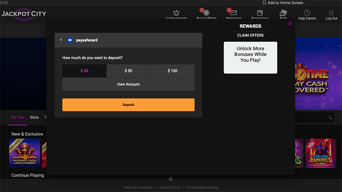This screenshot has height=192, width=342.
Task: Expand footer with up chevron
Action: tap(171, 179)
